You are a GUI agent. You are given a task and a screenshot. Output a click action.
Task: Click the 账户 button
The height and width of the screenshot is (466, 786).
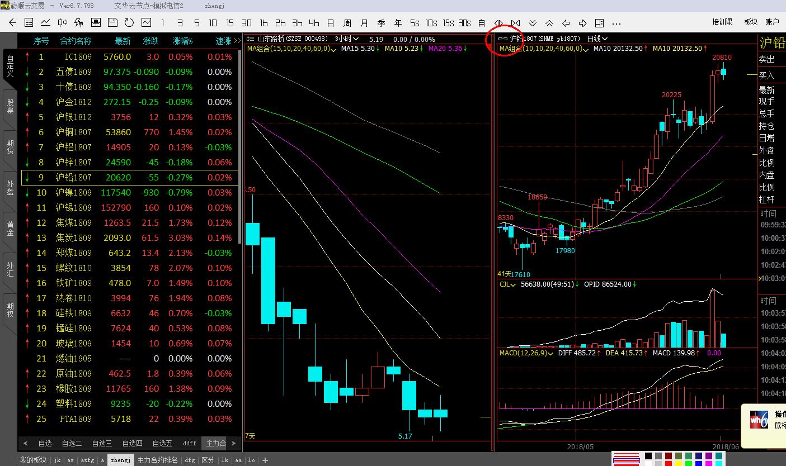pyautogui.click(x=771, y=22)
